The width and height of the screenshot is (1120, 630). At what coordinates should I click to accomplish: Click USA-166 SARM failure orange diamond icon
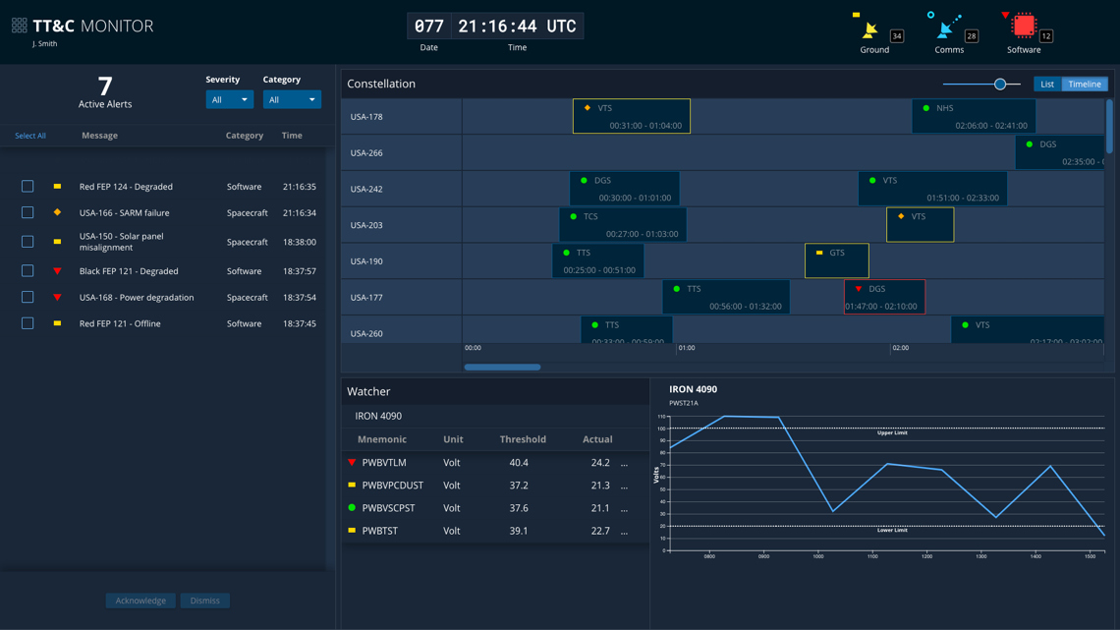click(57, 213)
